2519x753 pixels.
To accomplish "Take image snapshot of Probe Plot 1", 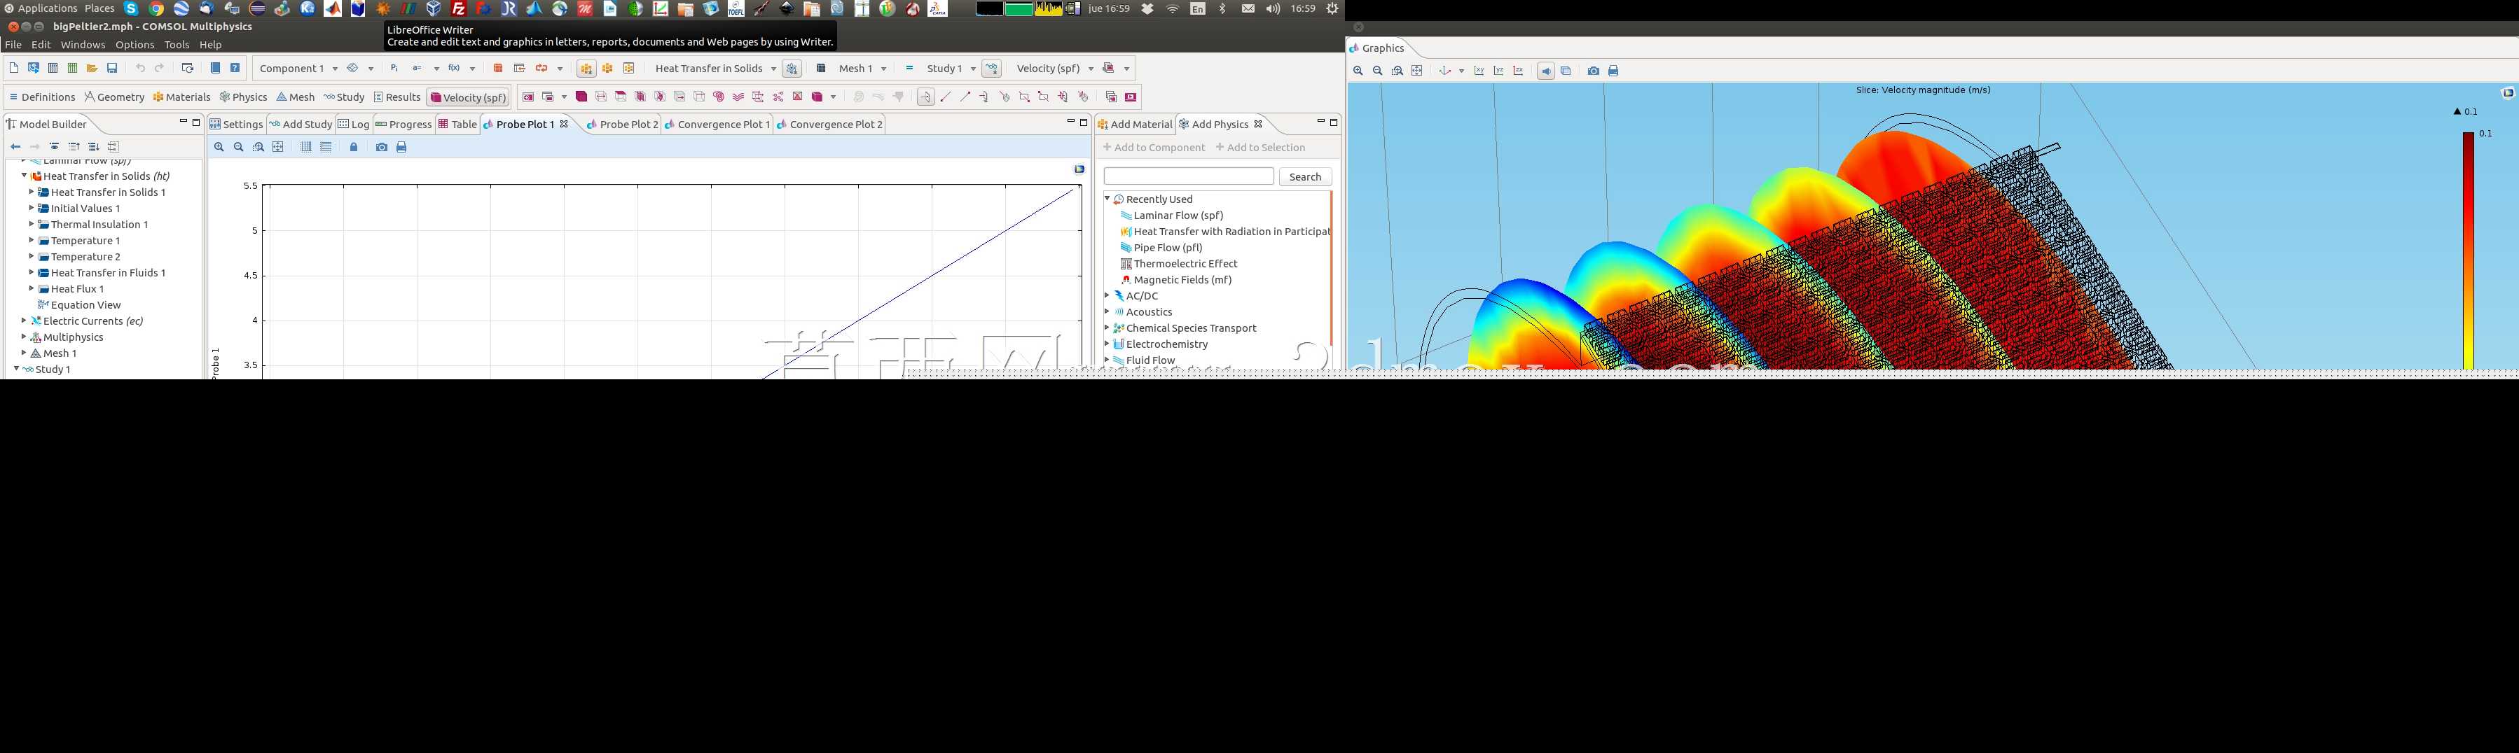I will 381,148.
